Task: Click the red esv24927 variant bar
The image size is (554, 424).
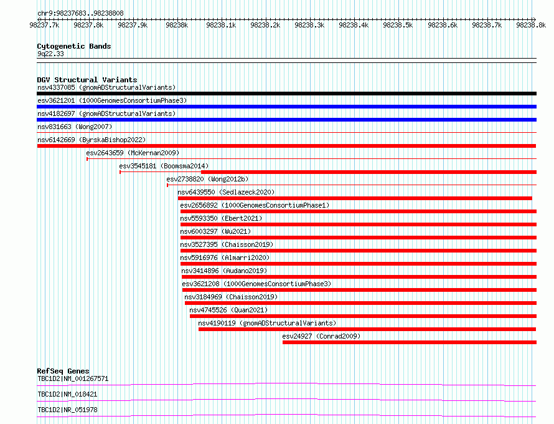Action: tap(410, 342)
